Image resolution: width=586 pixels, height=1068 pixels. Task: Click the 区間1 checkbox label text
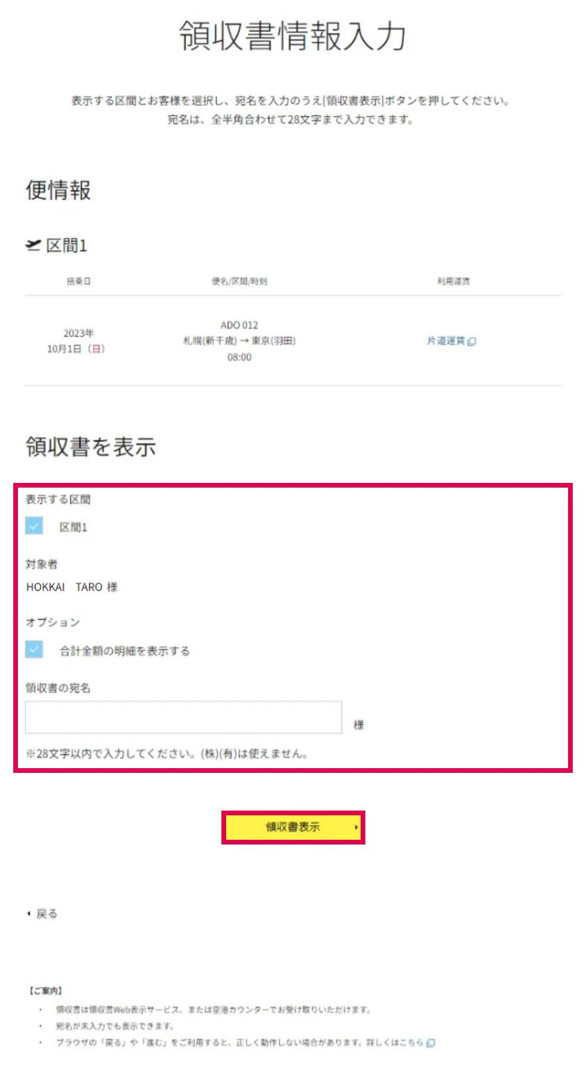click(x=74, y=527)
